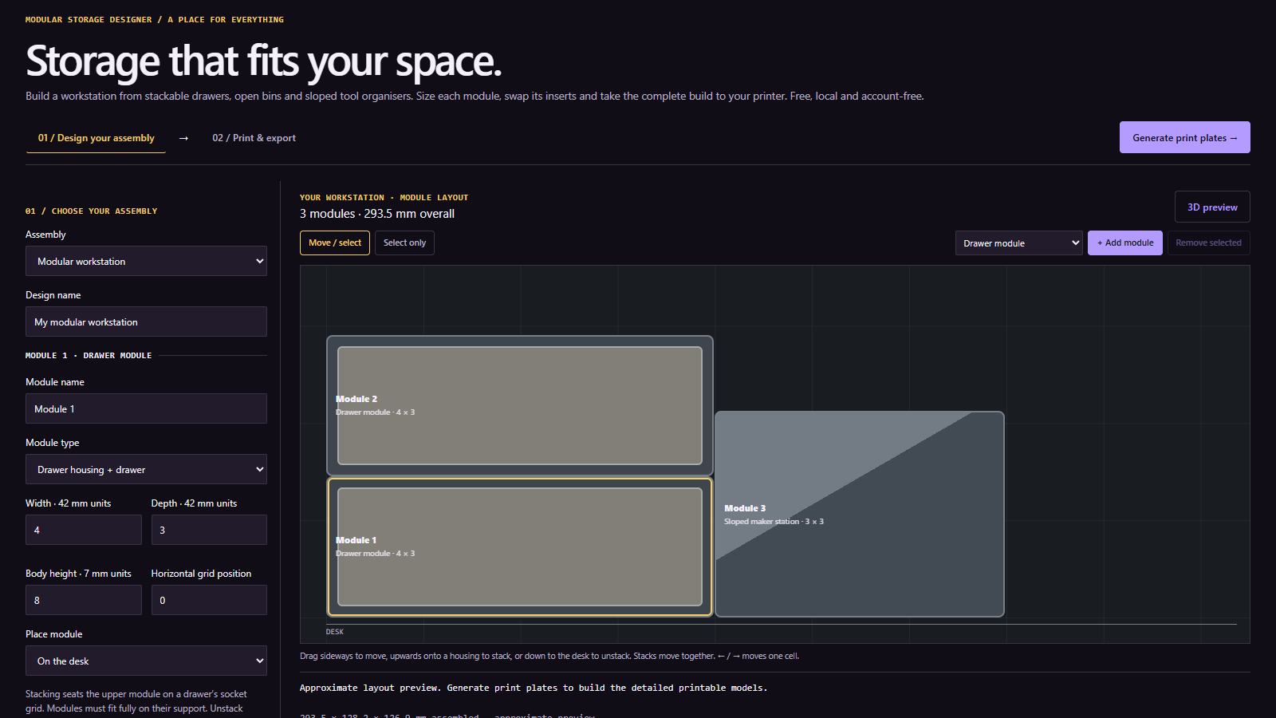The image size is (1276, 718).
Task: Add a new module to the layout
Action: [x=1125, y=243]
